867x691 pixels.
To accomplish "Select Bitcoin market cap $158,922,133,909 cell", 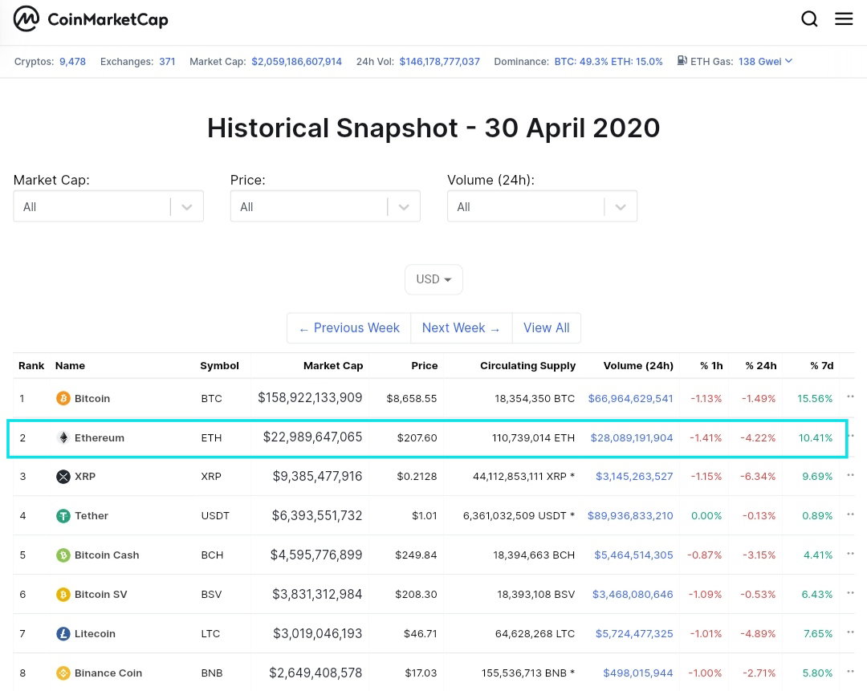I will [x=310, y=398].
